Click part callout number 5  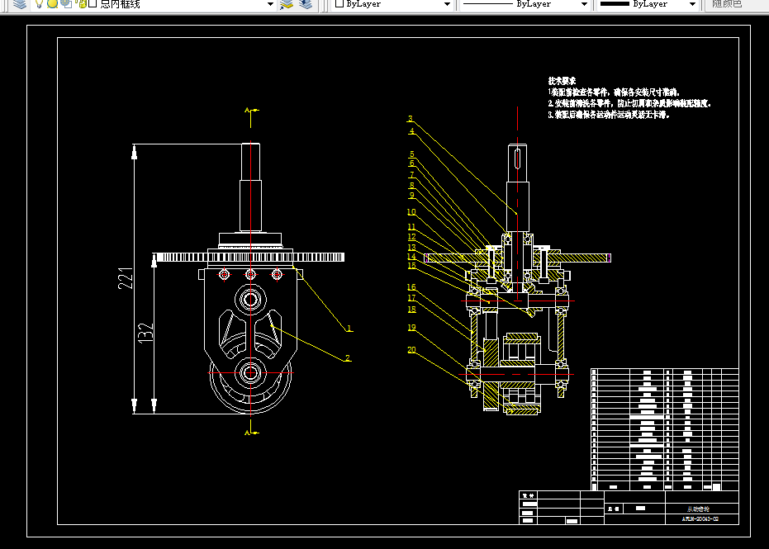click(412, 154)
